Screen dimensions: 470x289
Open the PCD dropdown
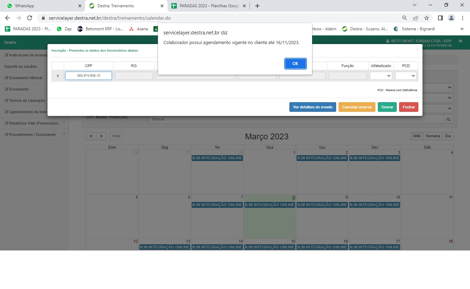click(406, 76)
